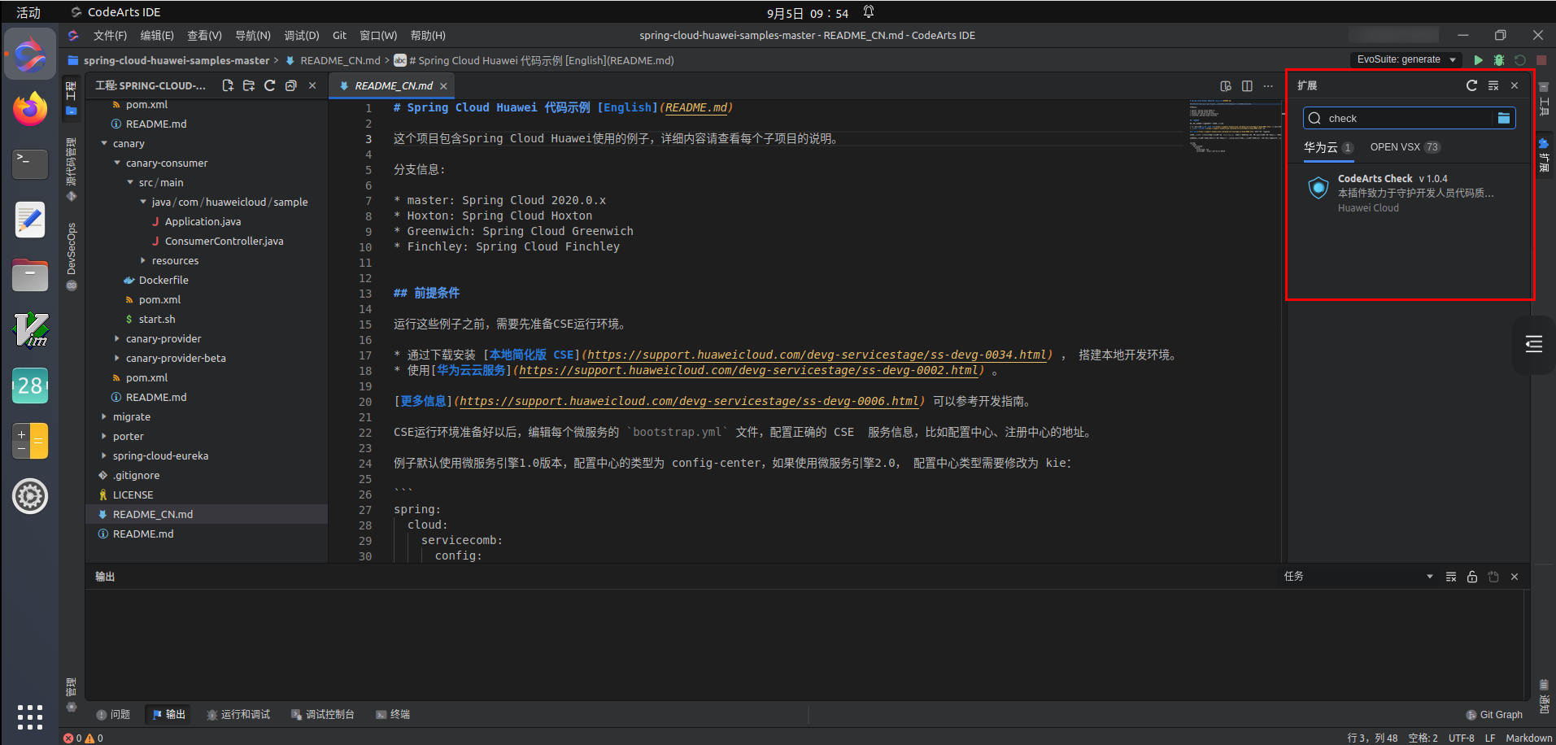Viewport: 1556px width, 745px height.
Task: Click the folder icon in extension search box
Action: pos(1504,118)
